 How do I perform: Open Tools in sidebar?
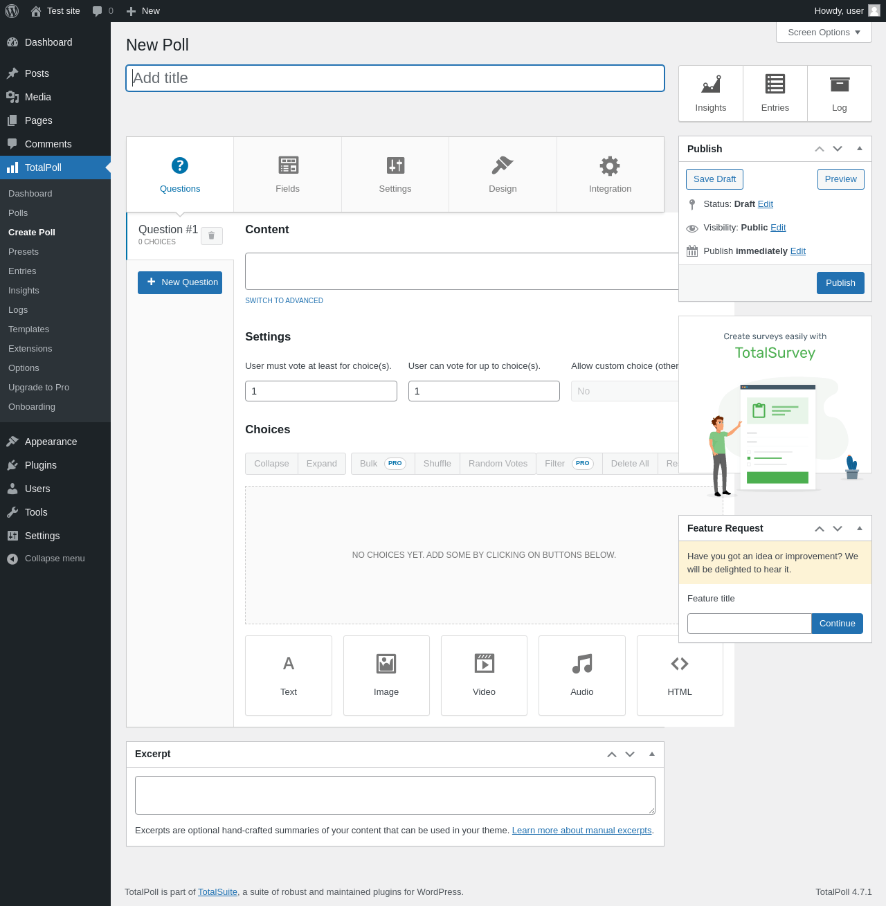(55, 512)
